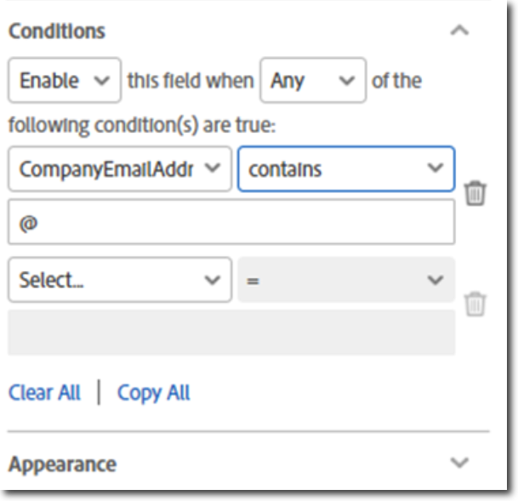This screenshot has width=518, height=501.
Task: Click the empty second condition value field
Action: pyautogui.click(x=231, y=333)
